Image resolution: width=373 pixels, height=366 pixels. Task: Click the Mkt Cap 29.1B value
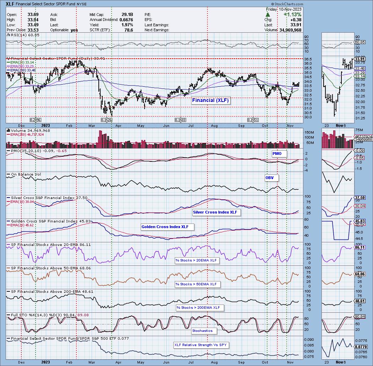tap(127, 15)
